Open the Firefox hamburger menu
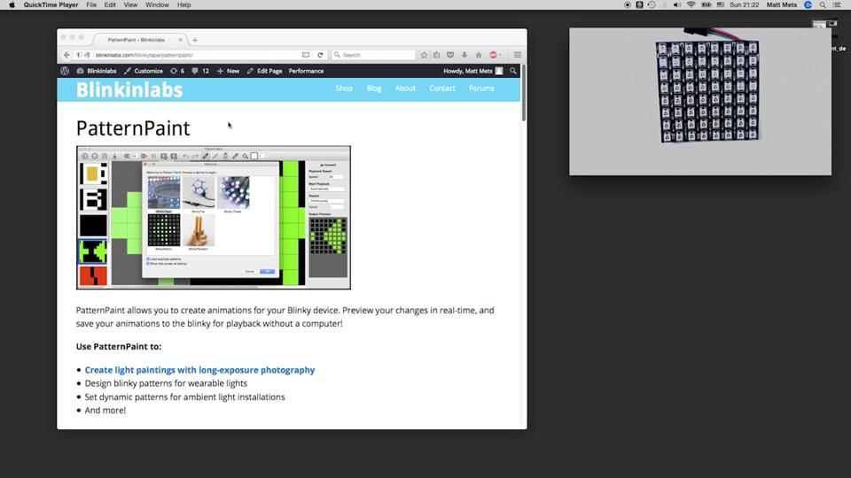Image resolution: width=851 pixels, height=478 pixels. [518, 55]
